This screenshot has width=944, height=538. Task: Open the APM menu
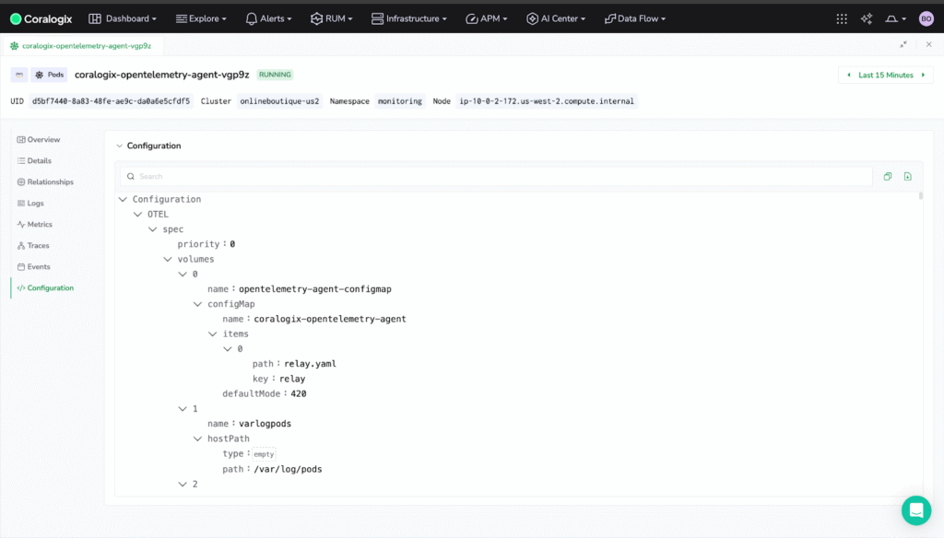click(487, 18)
